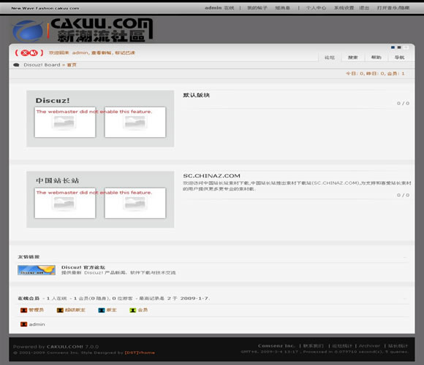The width and height of the screenshot is (424, 365).
Task: Open 个人中心 in top bar
Action: pos(316,8)
